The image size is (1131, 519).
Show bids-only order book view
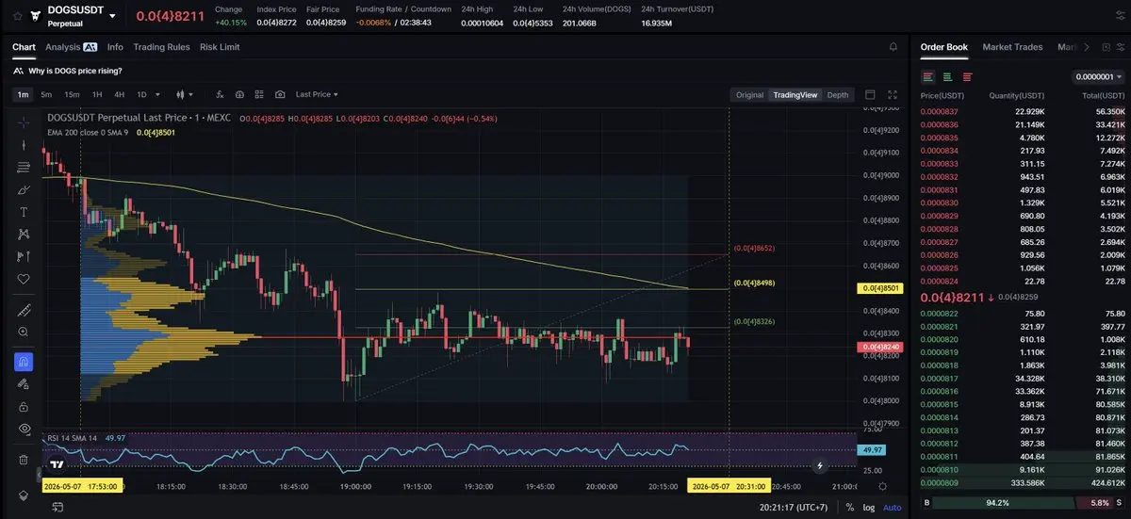pos(947,76)
